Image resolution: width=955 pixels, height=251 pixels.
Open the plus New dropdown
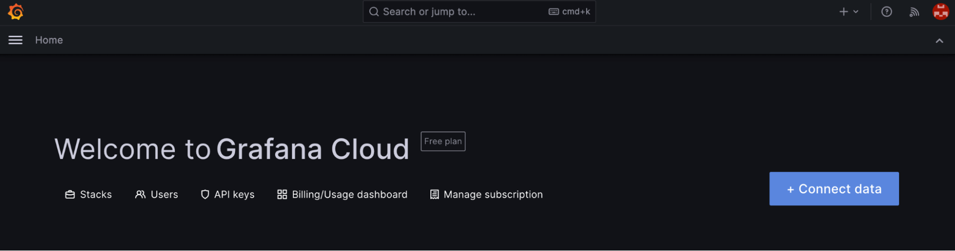click(849, 11)
